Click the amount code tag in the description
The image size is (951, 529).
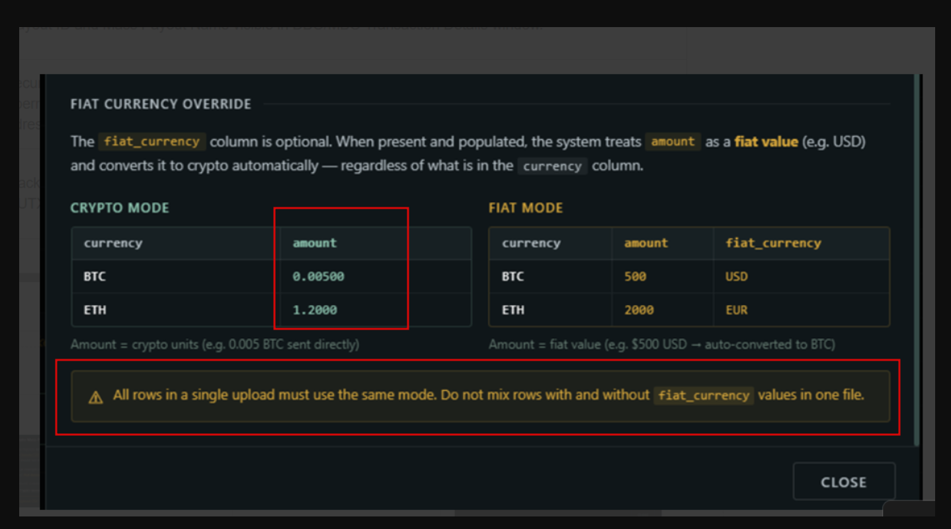tap(673, 141)
